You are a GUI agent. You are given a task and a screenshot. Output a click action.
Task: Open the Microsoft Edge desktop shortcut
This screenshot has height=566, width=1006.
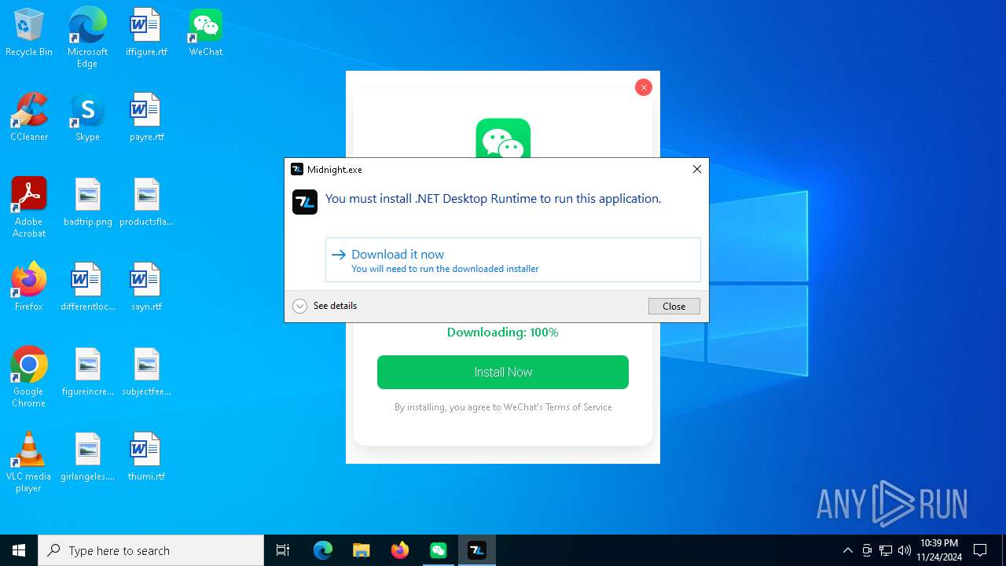87,37
